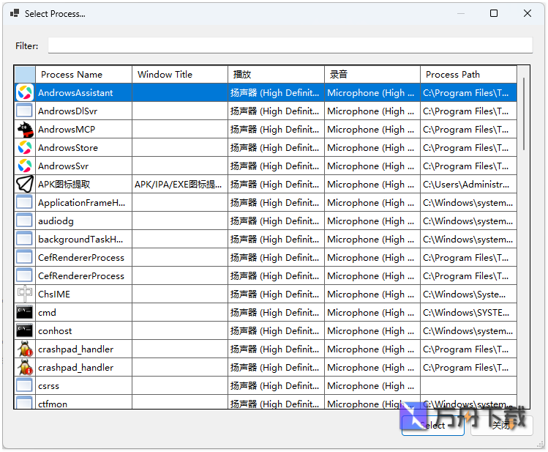The image size is (548, 452).
Task: Click the cmd console icon
Action: coord(25,312)
